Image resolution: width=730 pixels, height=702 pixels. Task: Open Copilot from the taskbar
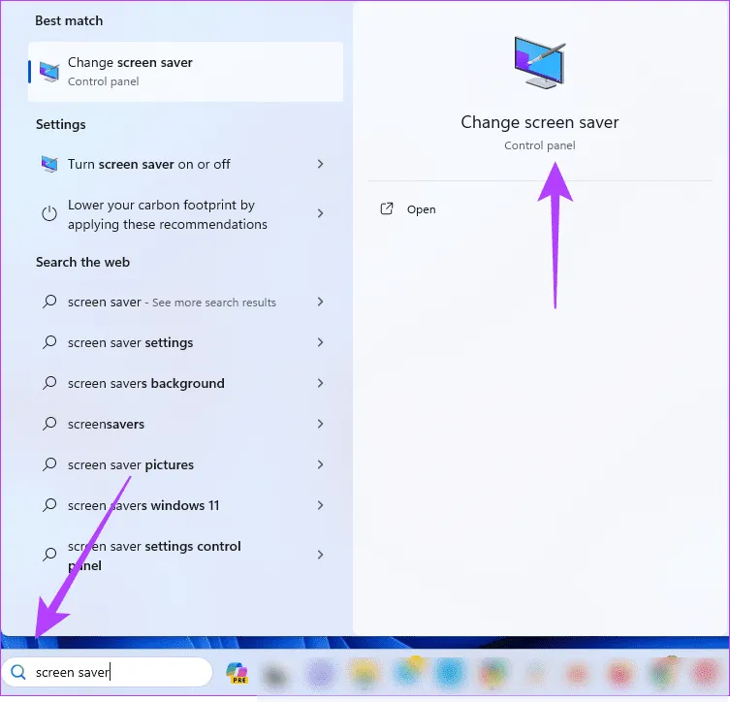[236, 672]
